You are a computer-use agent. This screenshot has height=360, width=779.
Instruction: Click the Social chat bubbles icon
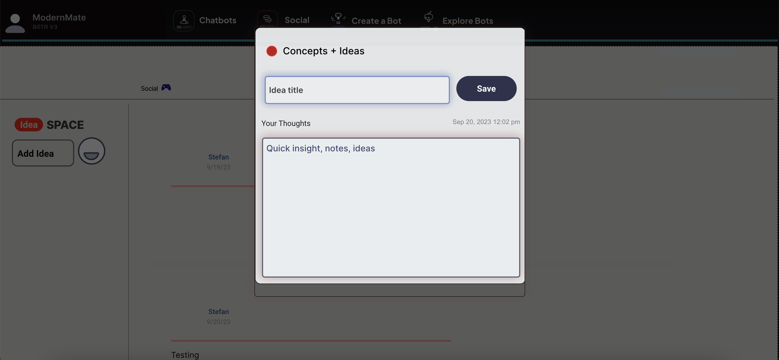(267, 19)
